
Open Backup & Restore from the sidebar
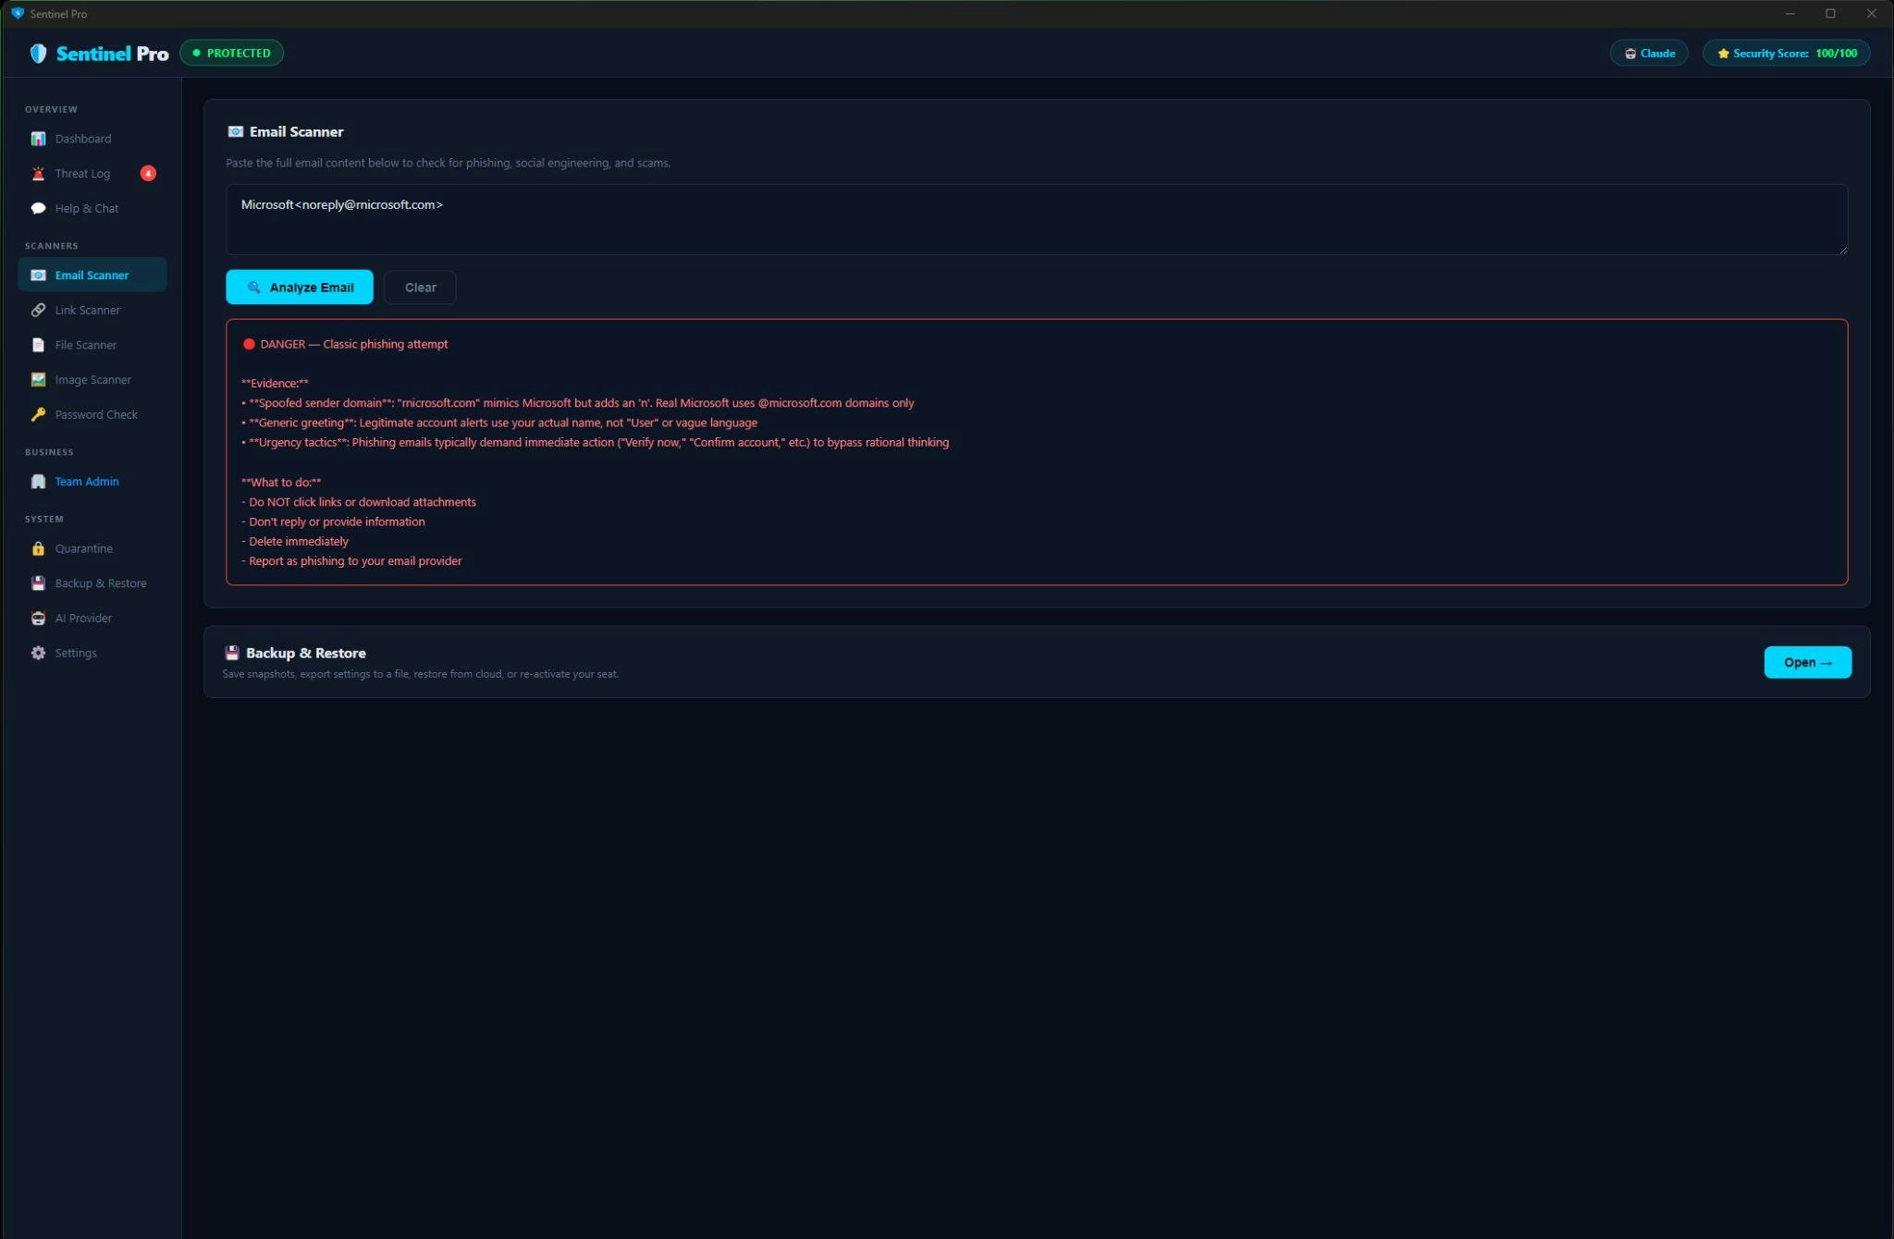[x=101, y=583]
